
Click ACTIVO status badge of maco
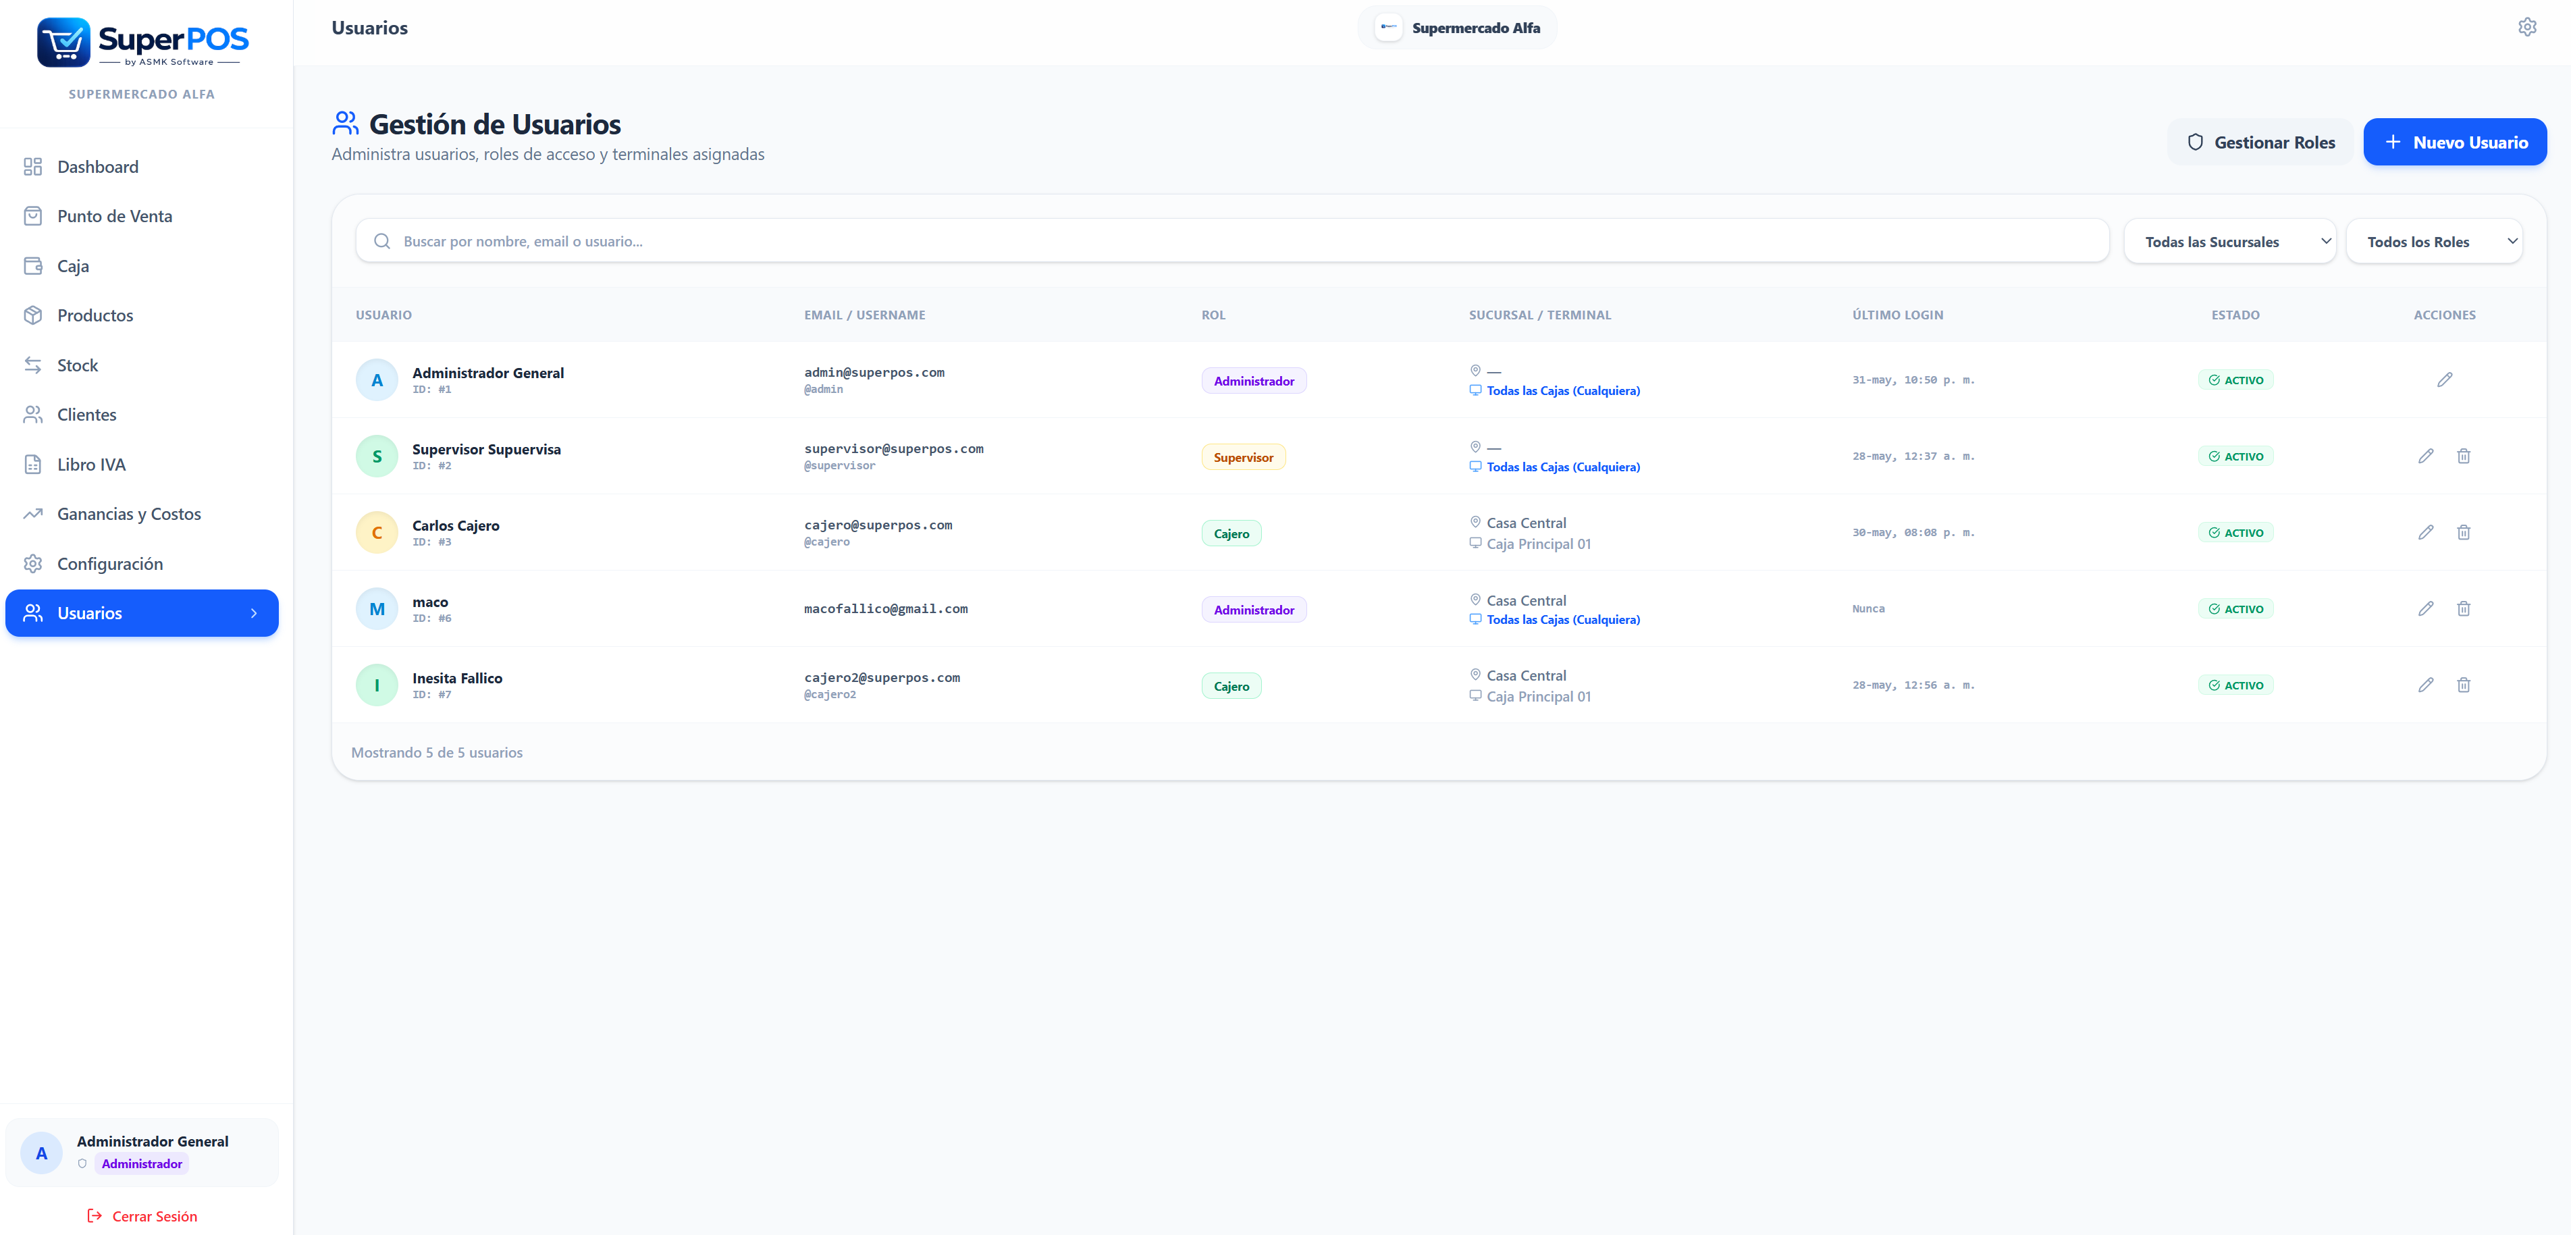click(x=2235, y=609)
